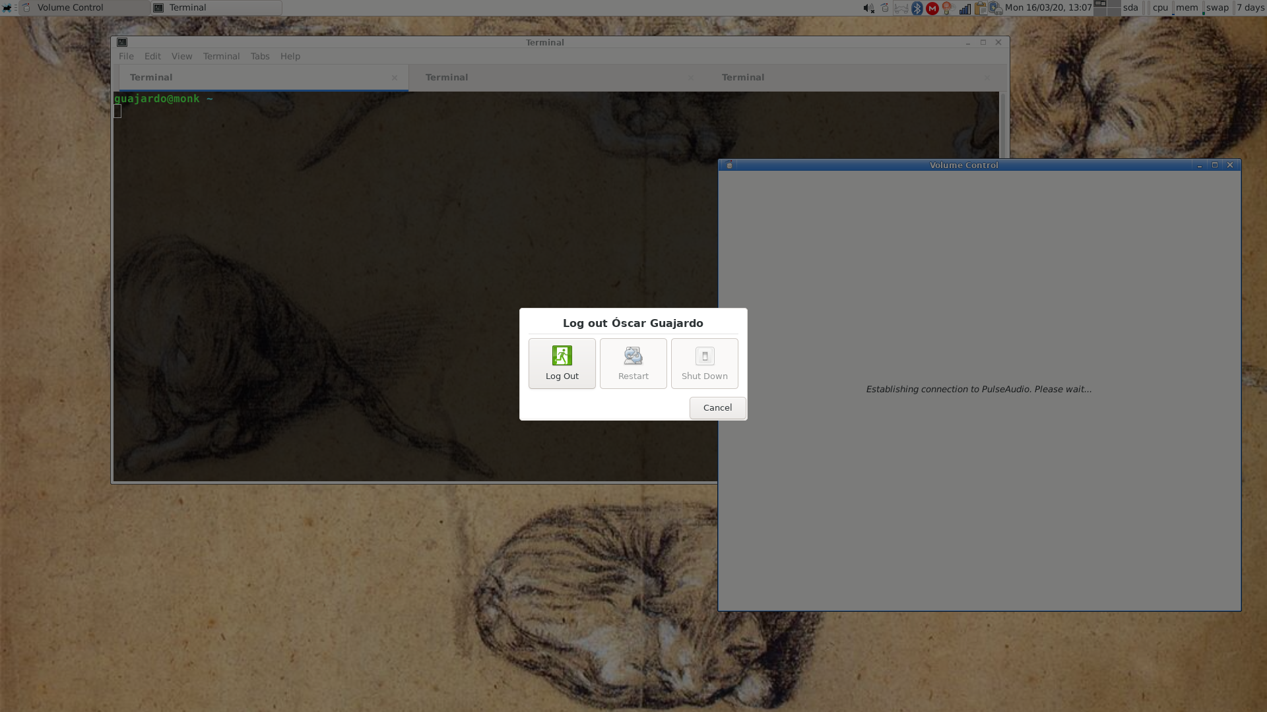Click the sda disk monitor label

coord(1130,8)
